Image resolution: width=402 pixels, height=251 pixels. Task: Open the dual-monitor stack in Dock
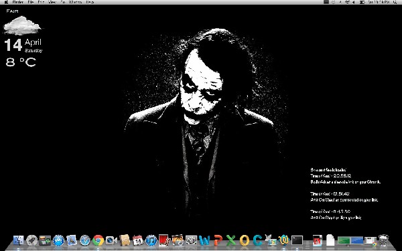pyautogui.click(x=350, y=241)
